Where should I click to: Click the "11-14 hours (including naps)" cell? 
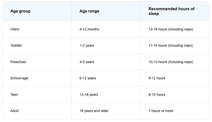[x=171, y=45]
